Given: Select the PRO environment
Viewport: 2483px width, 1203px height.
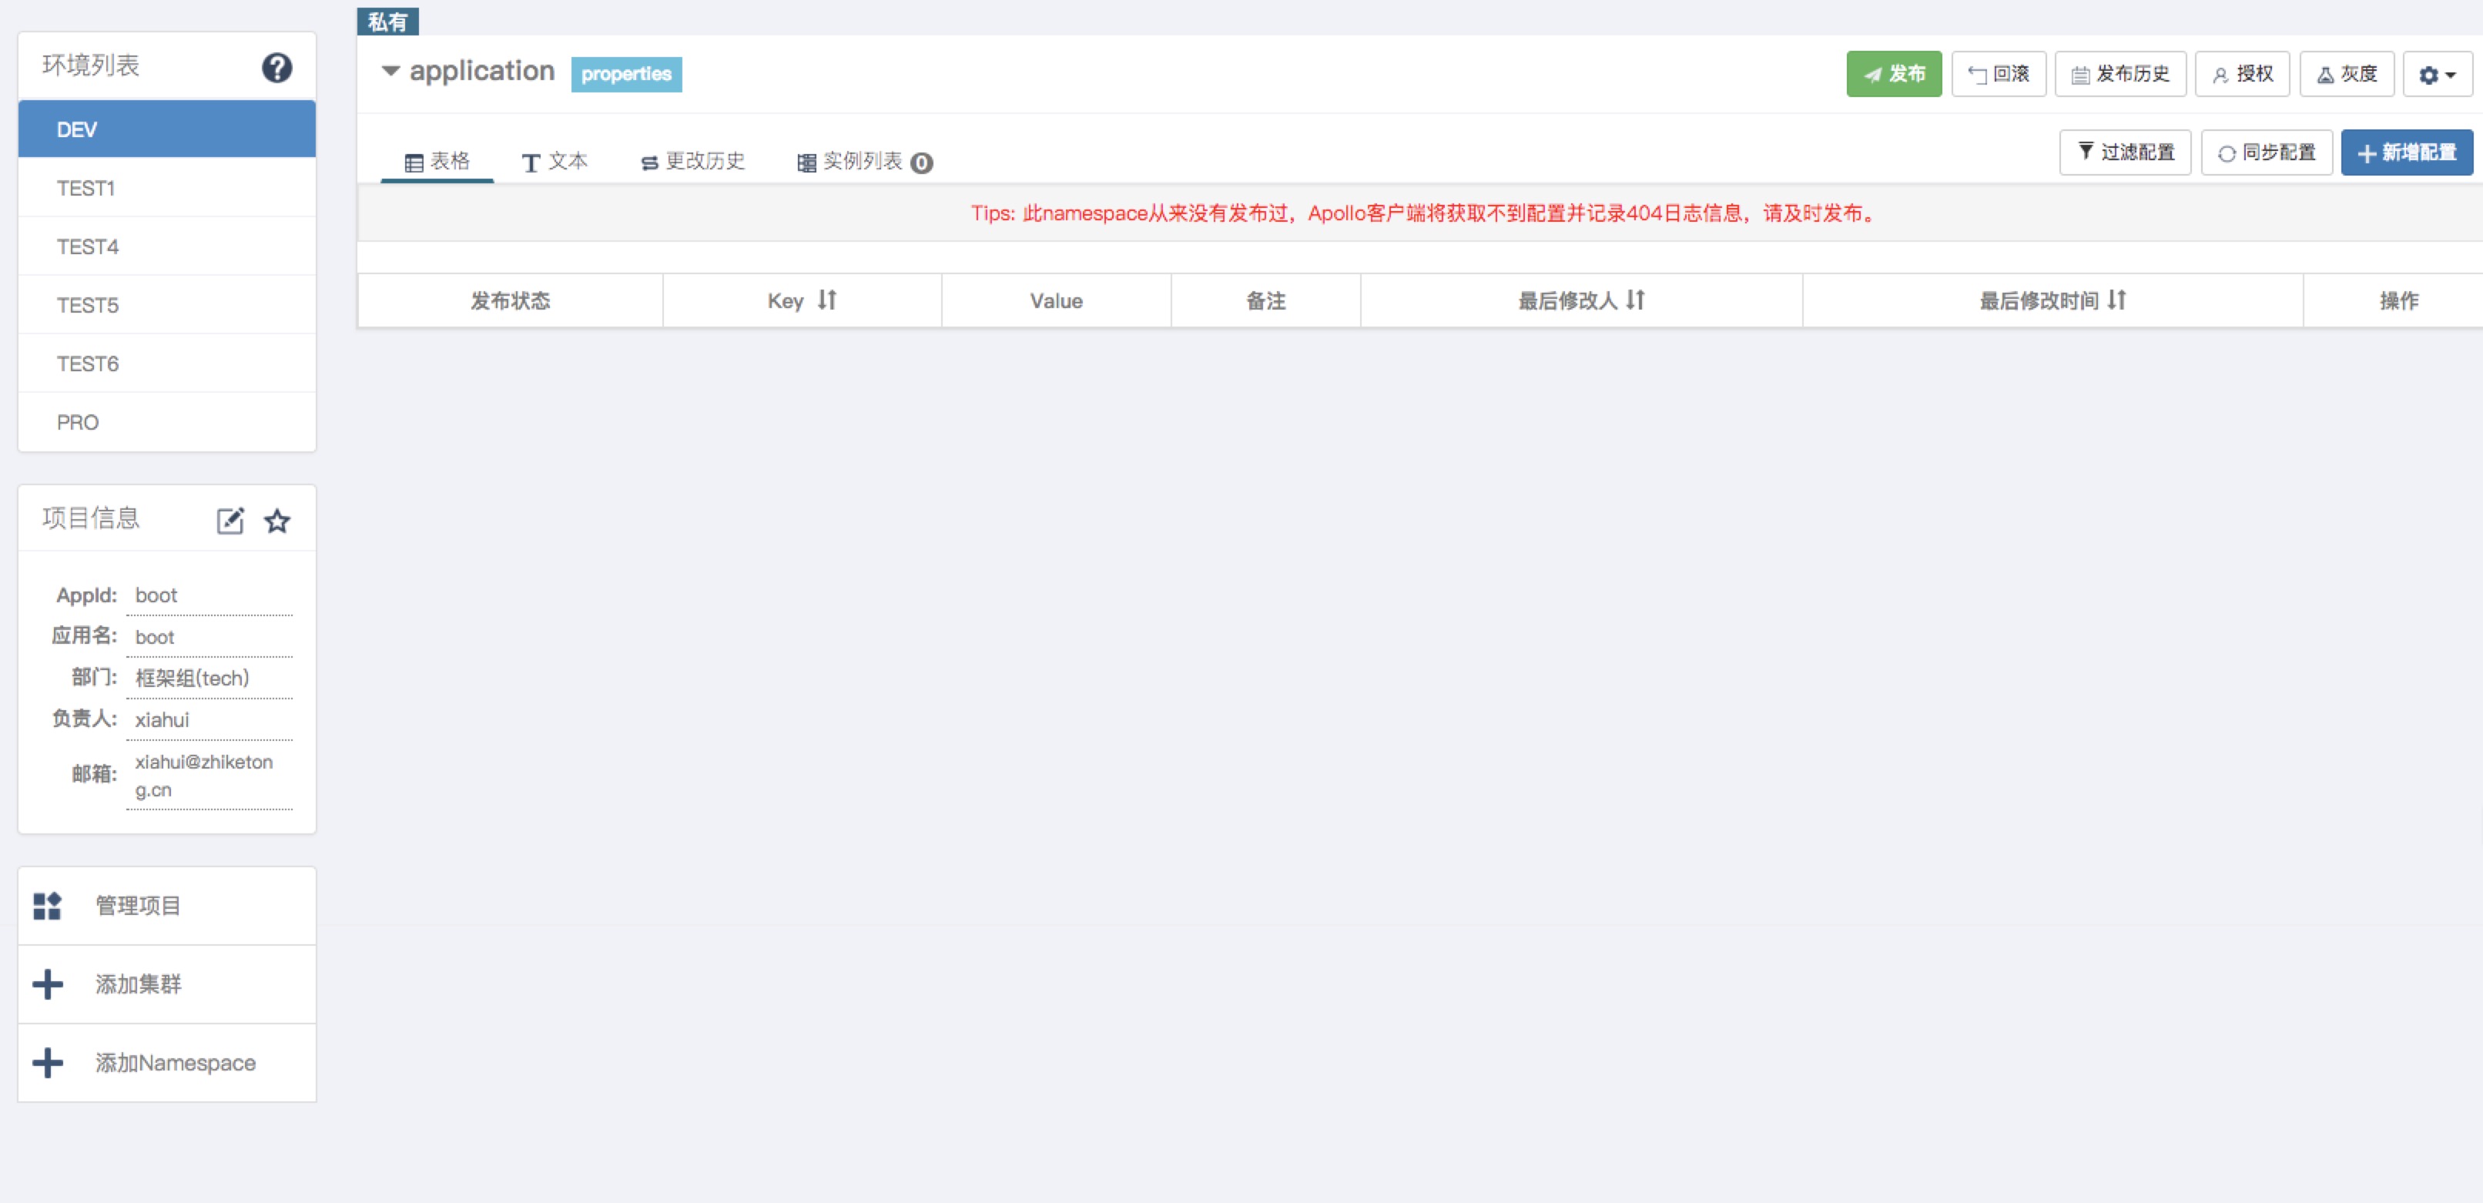Looking at the screenshot, I should pyautogui.click(x=77, y=422).
